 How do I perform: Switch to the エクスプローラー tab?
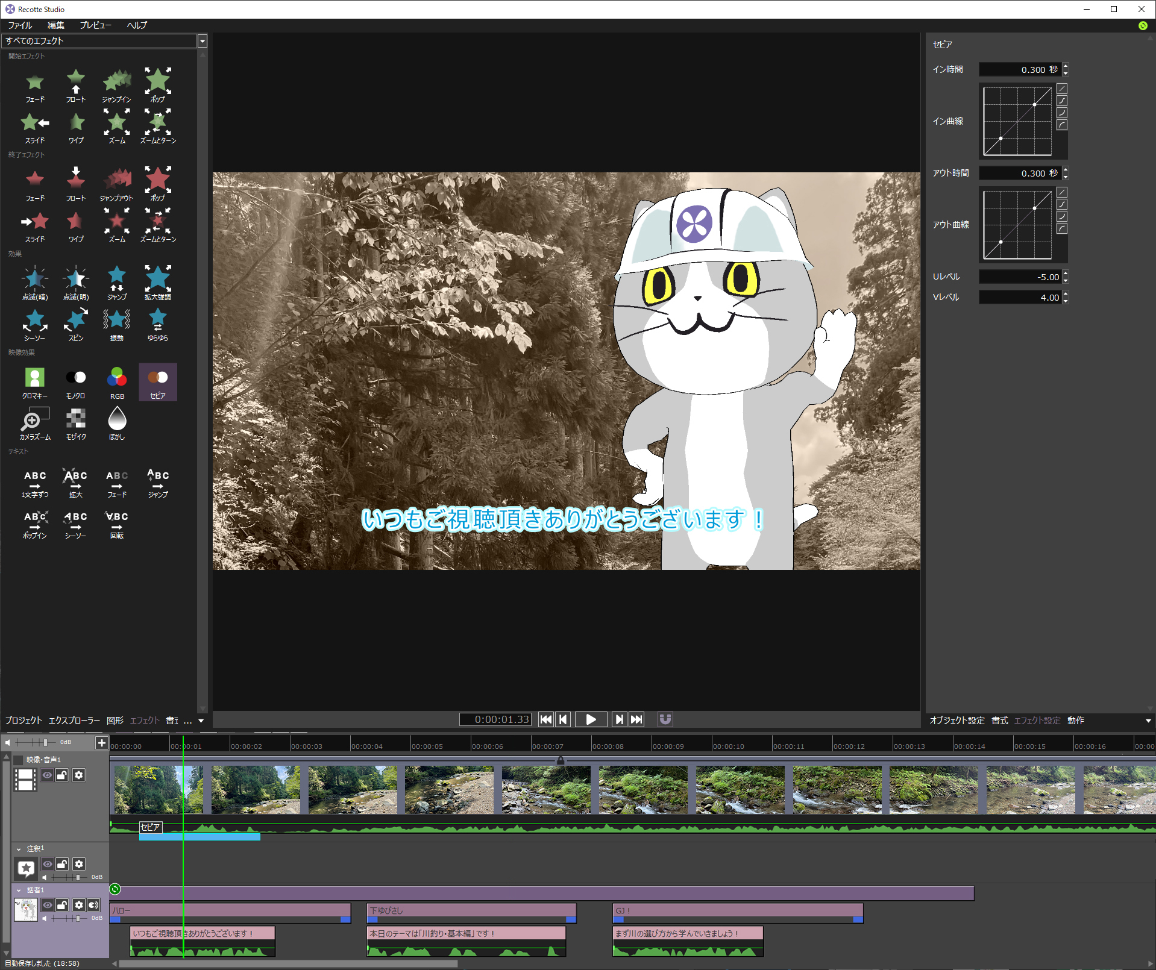point(74,721)
